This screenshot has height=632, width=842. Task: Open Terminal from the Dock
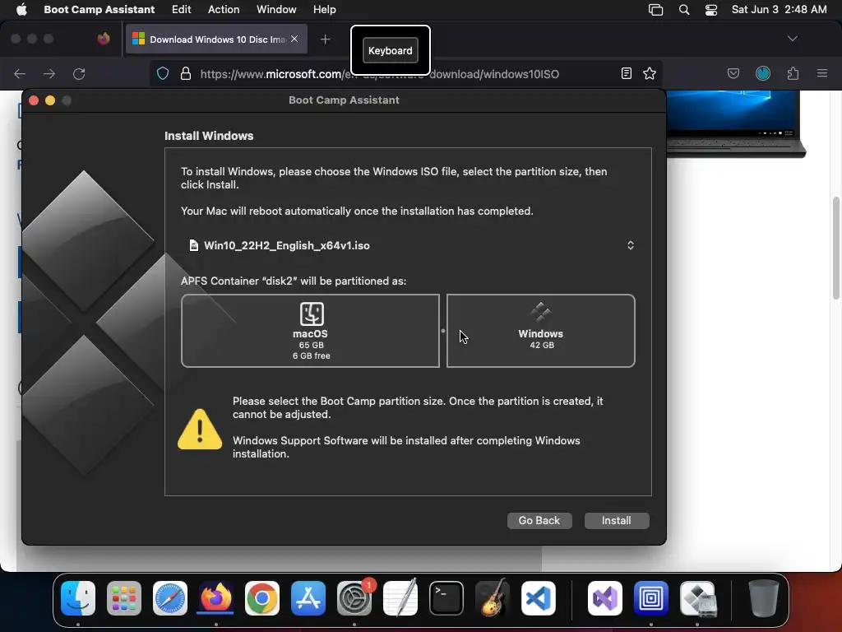(446, 598)
